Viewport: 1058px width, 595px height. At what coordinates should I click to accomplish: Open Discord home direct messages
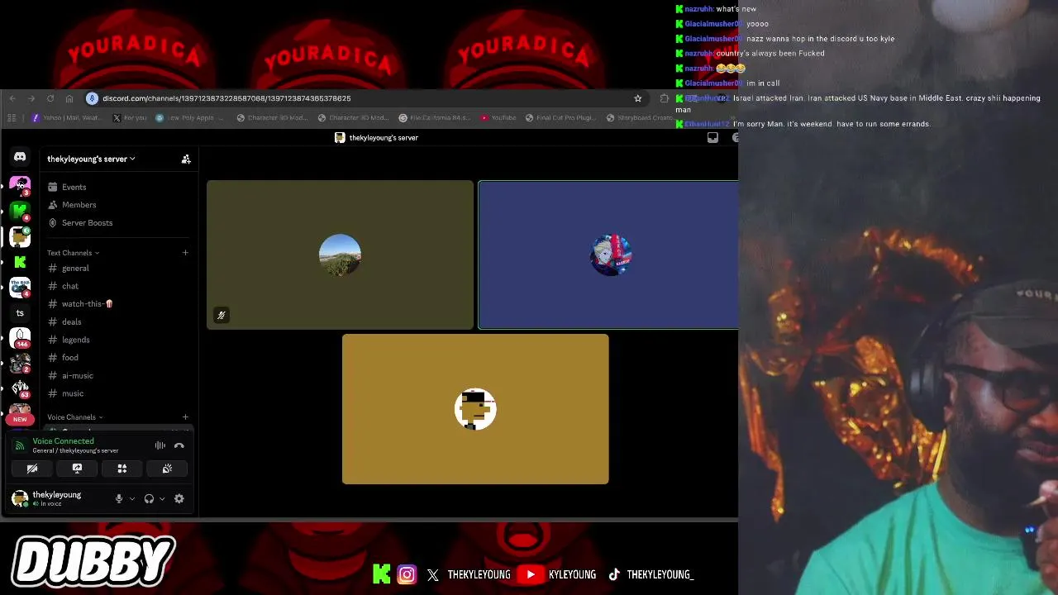click(x=20, y=156)
